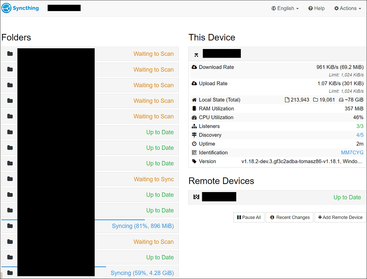Screen dimensions: 367x279
Task: Click the Discovery icon
Action: click(194, 135)
